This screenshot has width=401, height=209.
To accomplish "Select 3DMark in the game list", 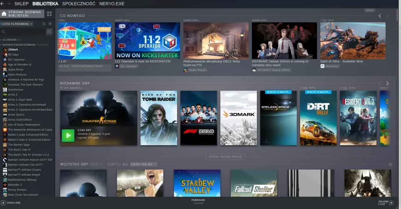I will (13, 49).
